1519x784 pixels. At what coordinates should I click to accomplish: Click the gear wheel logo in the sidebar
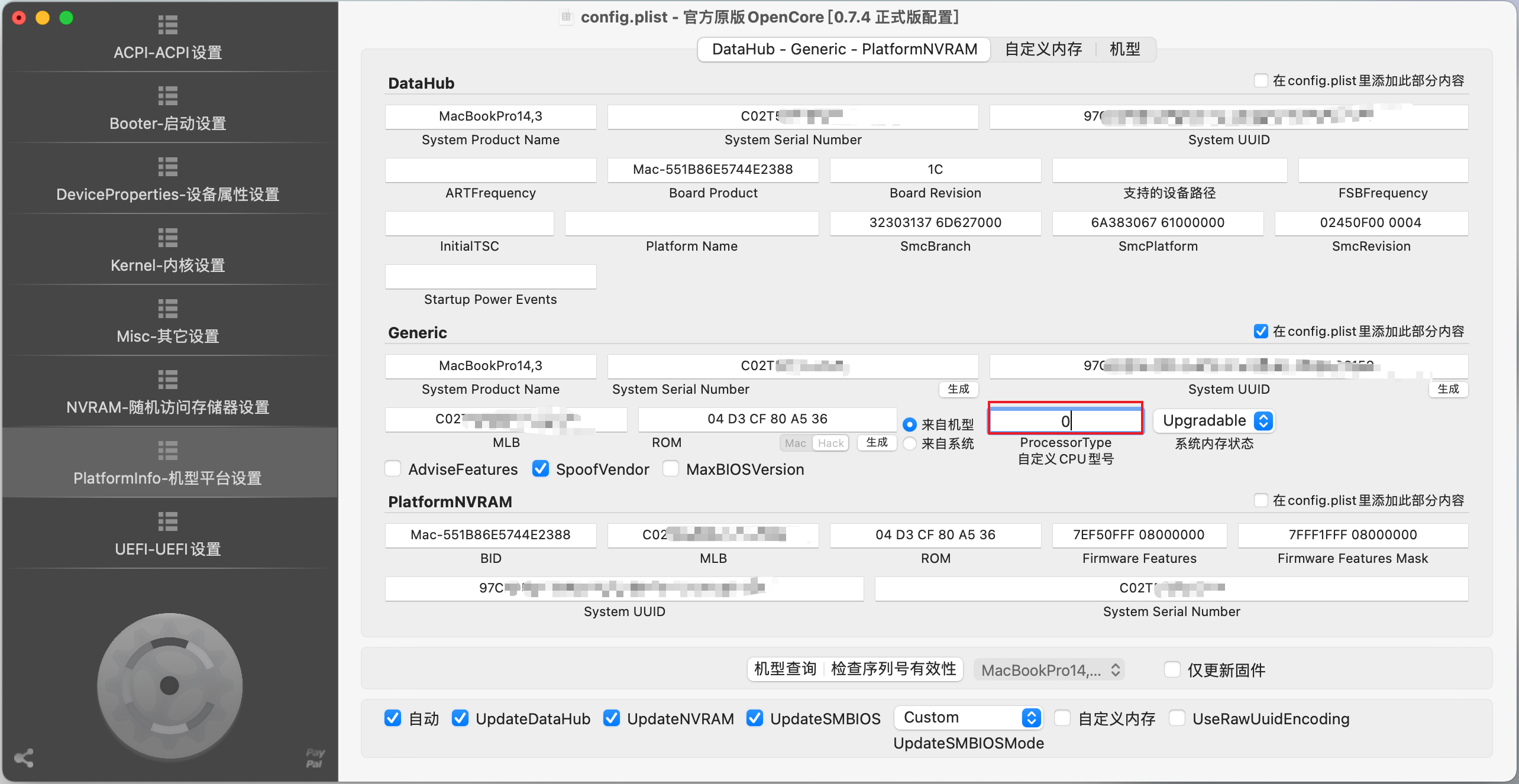tap(170, 686)
